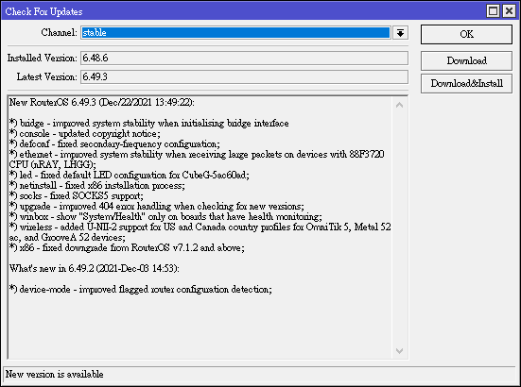Click the upgrade 404 error handling line
The height and width of the screenshot is (387, 521).
point(157,207)
